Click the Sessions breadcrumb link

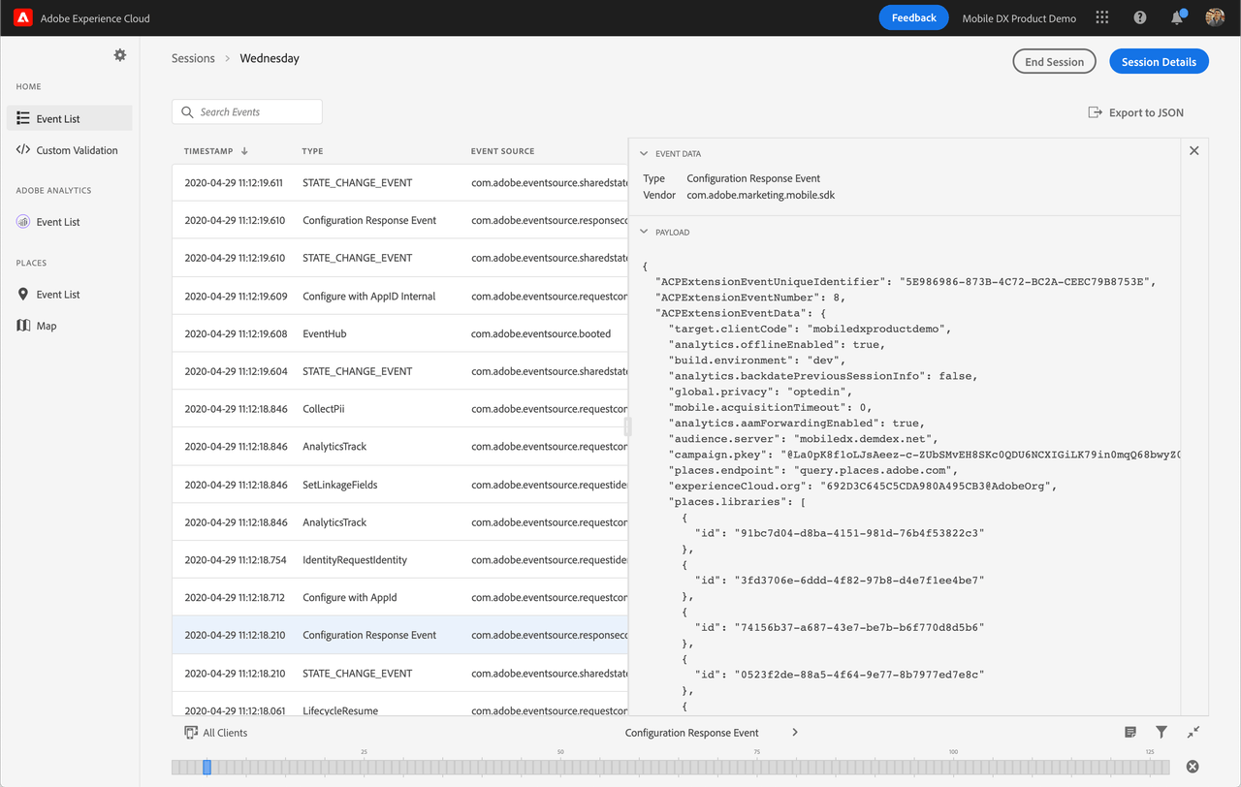pyautogui.click(x=193, y=58)
